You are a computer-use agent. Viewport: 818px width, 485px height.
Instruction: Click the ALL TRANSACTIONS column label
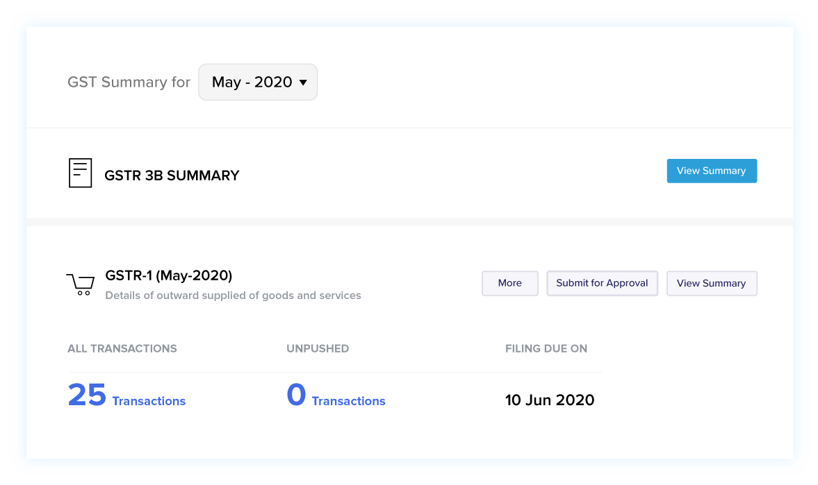[122, 348]
